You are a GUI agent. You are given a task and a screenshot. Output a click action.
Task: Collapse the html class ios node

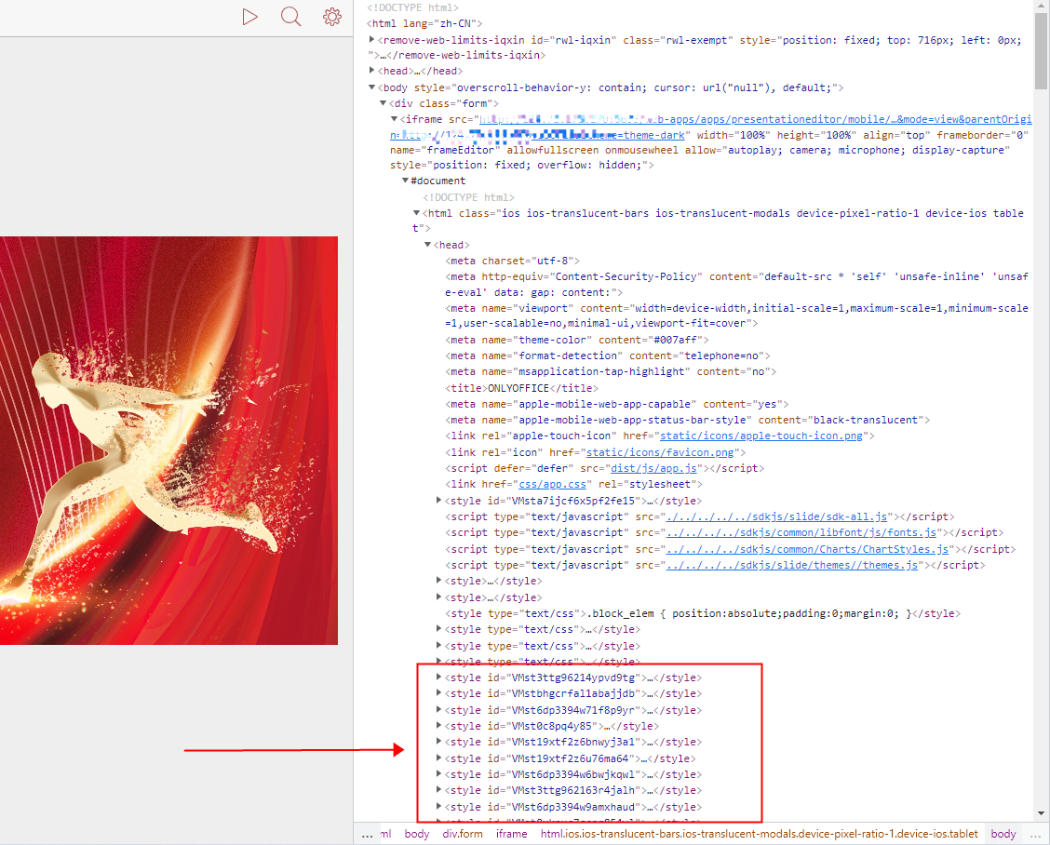point(416,213)
